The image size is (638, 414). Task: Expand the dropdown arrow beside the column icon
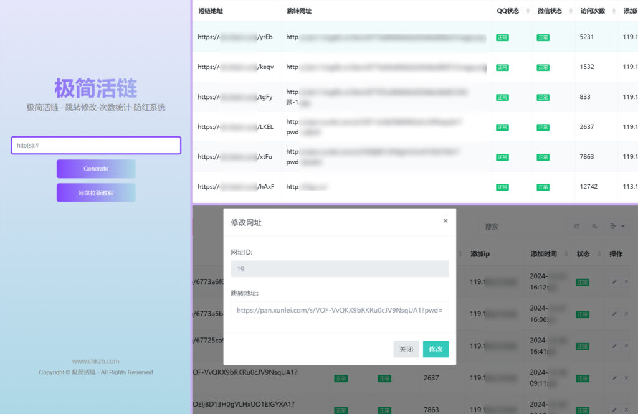pyautogui.click(x=624, y=226)
